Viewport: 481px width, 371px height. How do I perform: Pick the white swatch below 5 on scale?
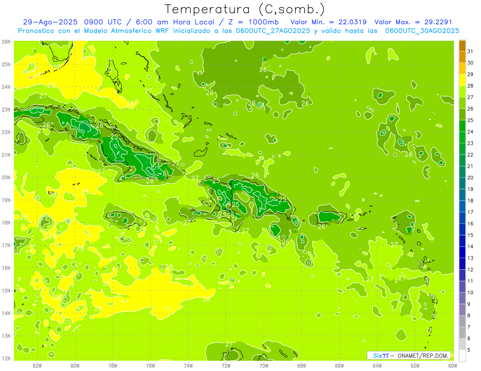pos(462,355)
